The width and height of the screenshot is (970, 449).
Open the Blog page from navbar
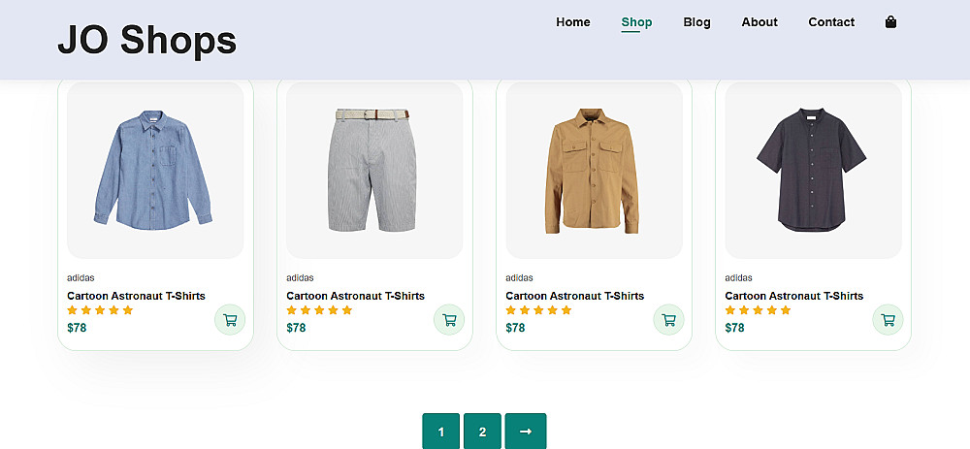[x=696, y=22]
